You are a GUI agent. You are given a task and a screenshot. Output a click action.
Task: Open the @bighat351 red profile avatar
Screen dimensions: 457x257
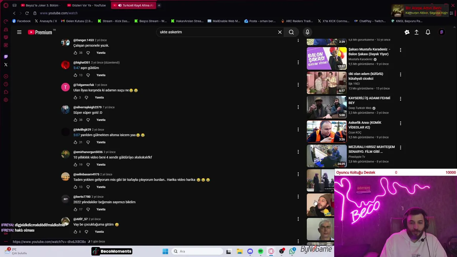(65, 65)
